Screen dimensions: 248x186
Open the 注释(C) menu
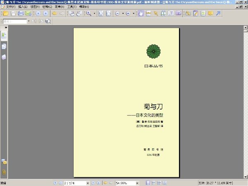point(47,7)
